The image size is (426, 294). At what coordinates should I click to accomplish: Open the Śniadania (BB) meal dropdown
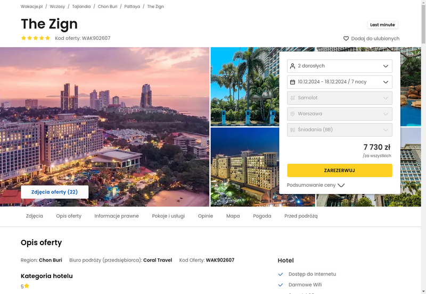(x=340, y=130)
